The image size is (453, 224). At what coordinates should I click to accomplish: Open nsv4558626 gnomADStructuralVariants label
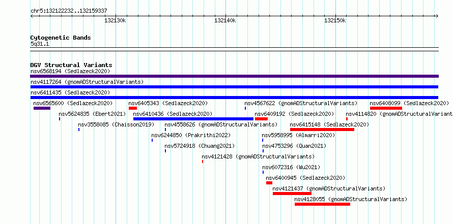pos(221,124)
